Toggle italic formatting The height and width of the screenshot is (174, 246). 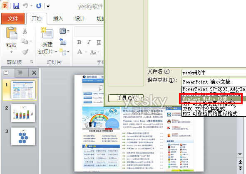pyautogui.click(x=89, y=42)
